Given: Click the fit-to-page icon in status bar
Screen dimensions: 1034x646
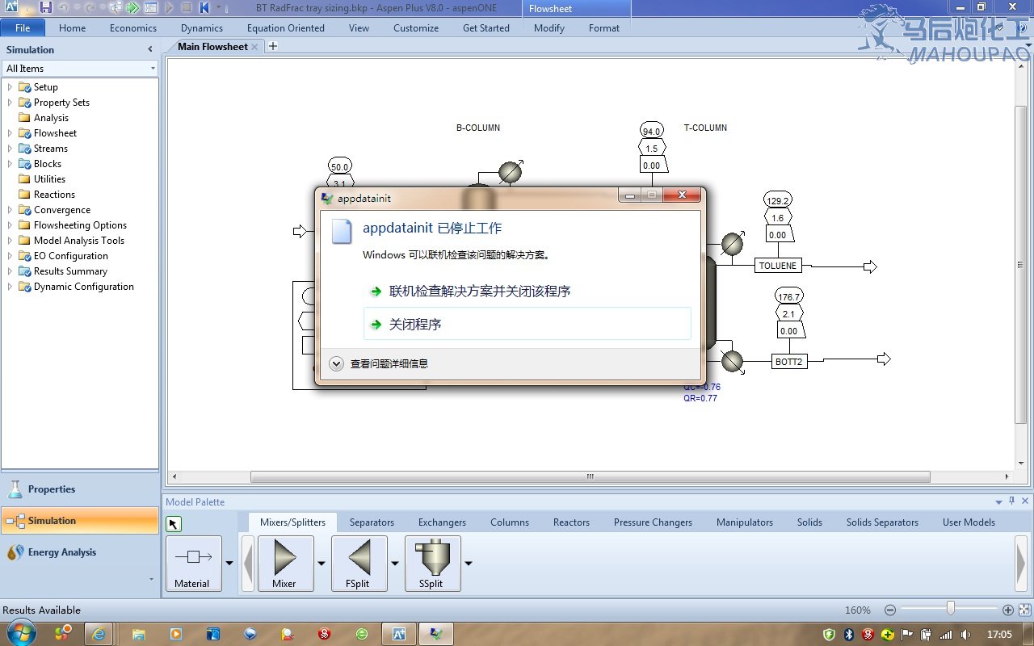Looking at the screenshot, I should (x=1024, y=610).
